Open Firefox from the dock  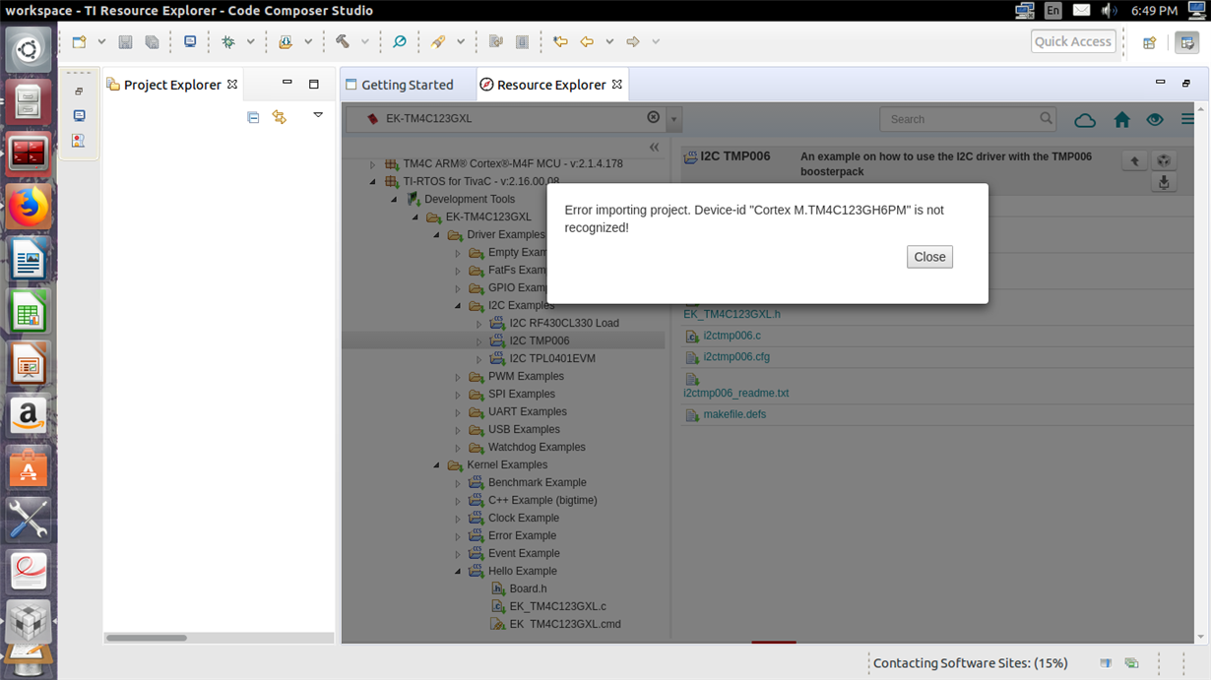[28, 208]
